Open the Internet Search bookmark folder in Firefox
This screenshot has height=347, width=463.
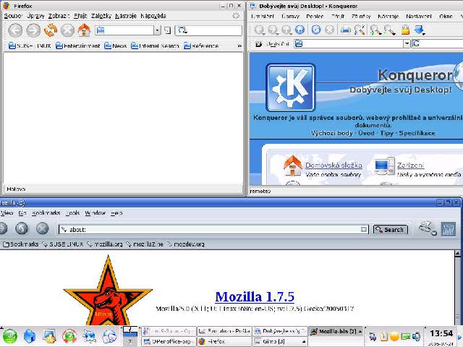pos(155,46)
